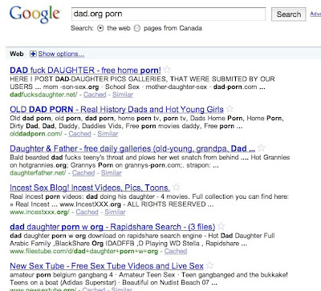Click the www.filestube.com green URL text
The width and height of the screenshot is (321, 291).
tap(83, 251)
